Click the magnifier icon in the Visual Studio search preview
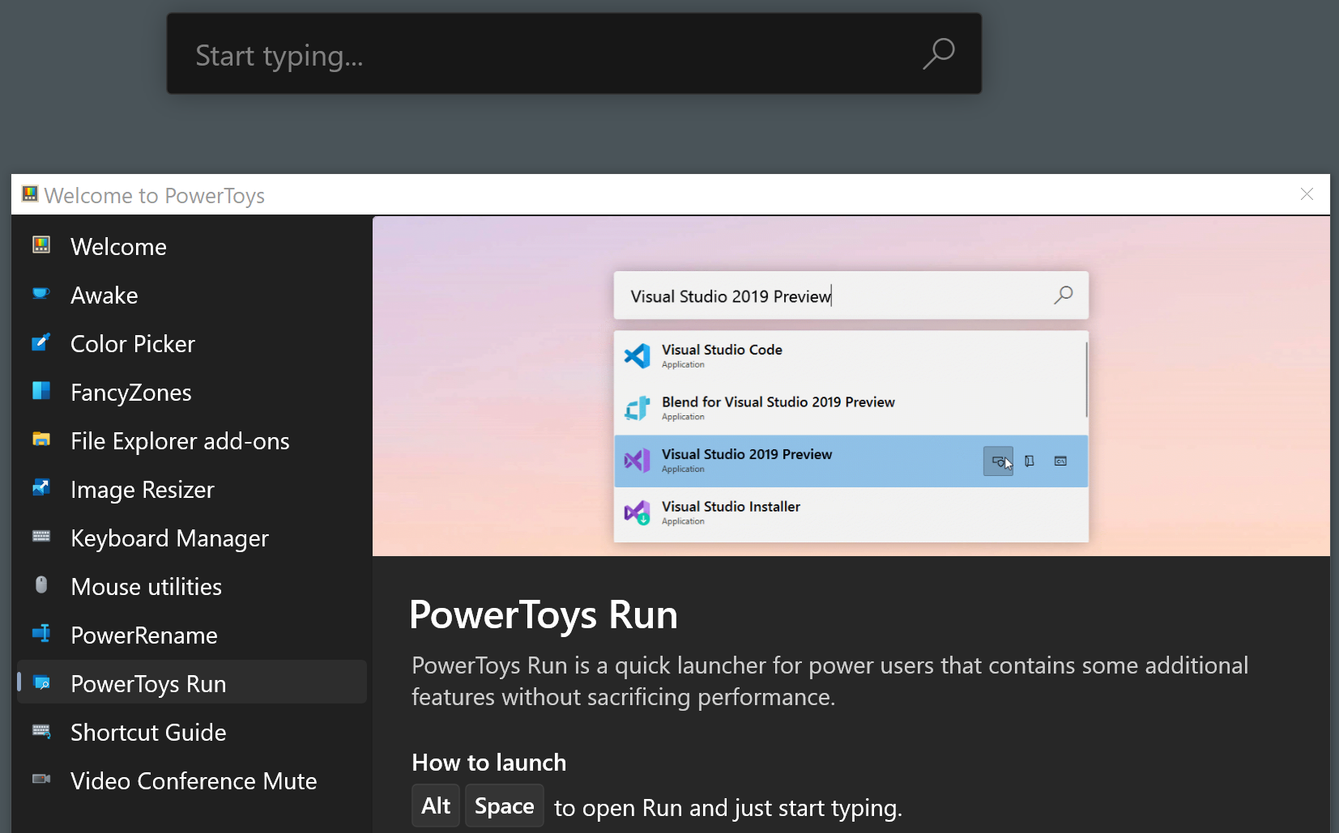 click(1063, 295)
